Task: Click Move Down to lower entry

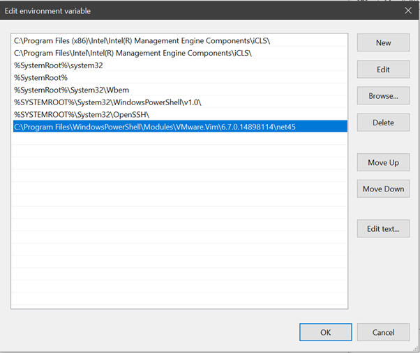Action: [x=383, y=189]
